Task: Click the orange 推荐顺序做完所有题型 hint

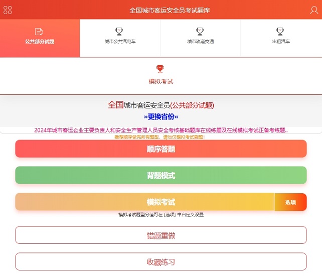Action: (x=159, y=137)
